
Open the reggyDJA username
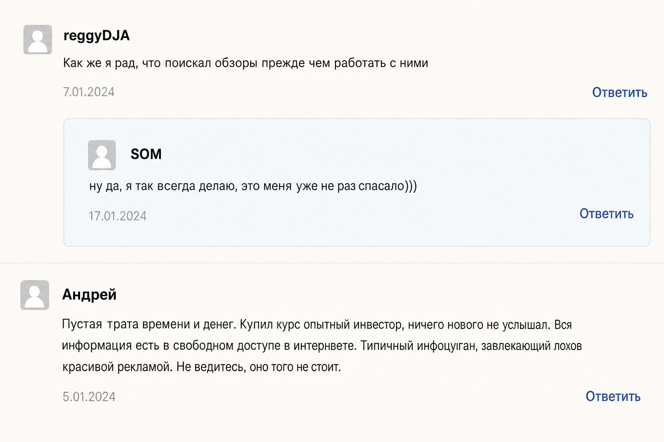pos(96,36)
